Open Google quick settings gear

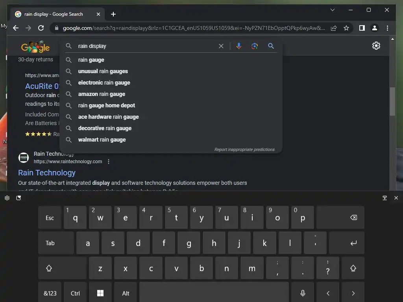tap(376, 46)
